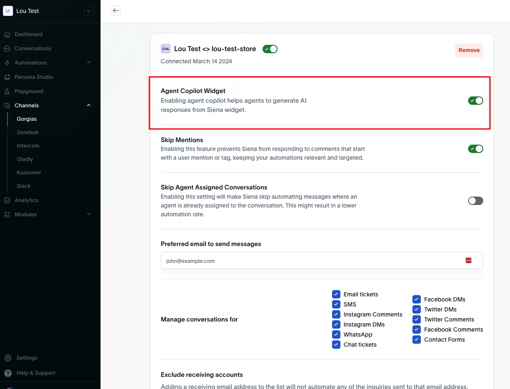This screenshot has width=510, height=389.
Task: Click the Conversations inbox icon
Action: tap(7, 49)
